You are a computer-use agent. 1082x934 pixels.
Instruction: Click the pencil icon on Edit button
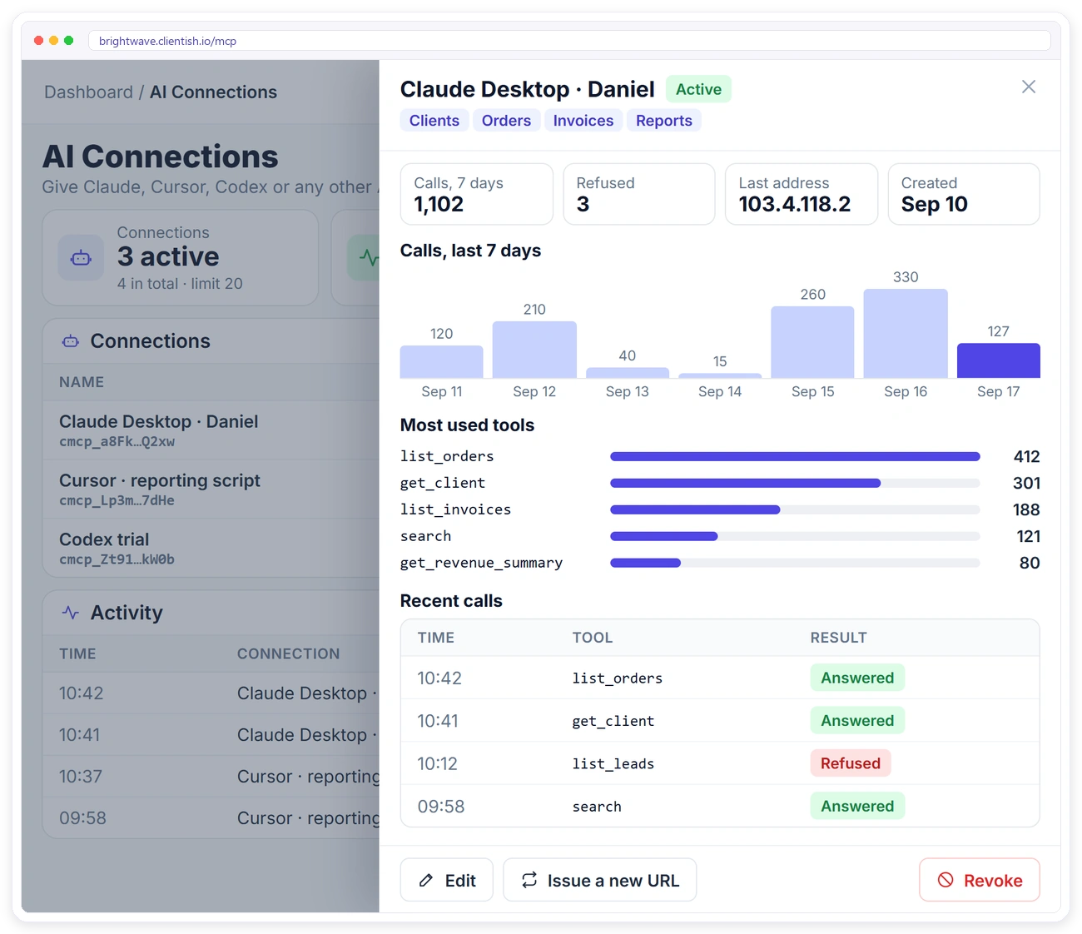tap(426, 880)
